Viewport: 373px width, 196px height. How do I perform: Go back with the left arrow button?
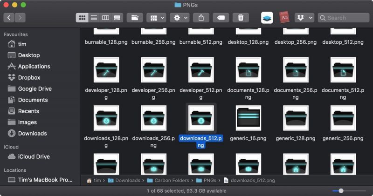pos(9,18)
